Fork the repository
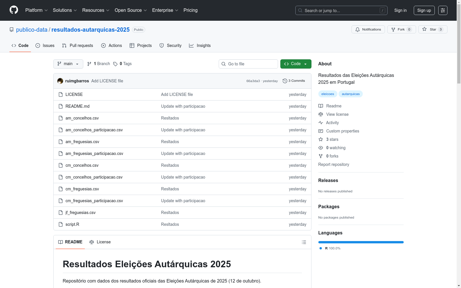The image size is (461, 288). coord(402,29)
